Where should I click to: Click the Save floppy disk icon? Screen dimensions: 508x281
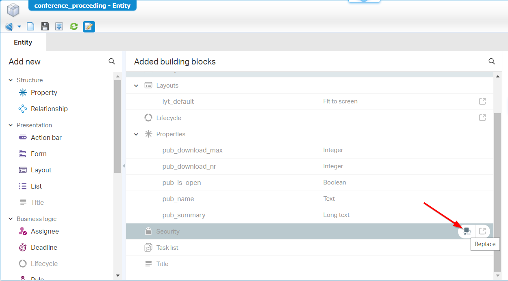pos(45,27)
